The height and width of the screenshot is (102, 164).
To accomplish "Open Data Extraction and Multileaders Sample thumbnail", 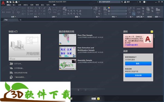I will tap(68, 52).
